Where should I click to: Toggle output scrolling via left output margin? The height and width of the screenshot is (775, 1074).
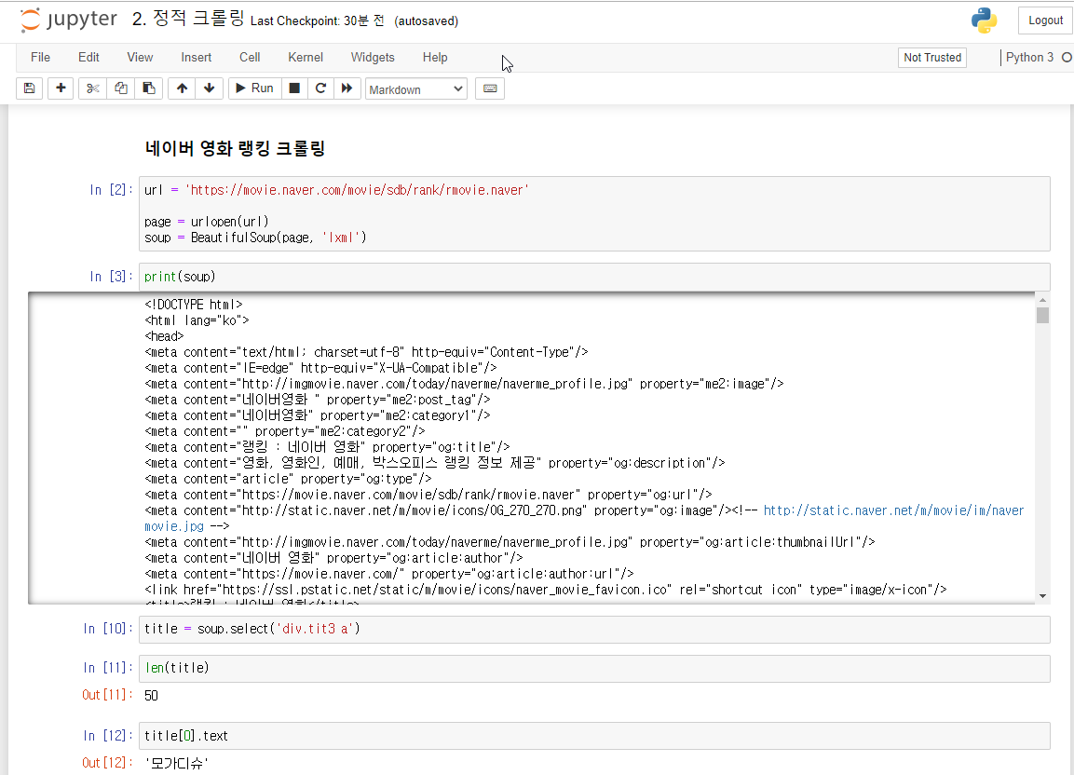(x=84, y=448)
